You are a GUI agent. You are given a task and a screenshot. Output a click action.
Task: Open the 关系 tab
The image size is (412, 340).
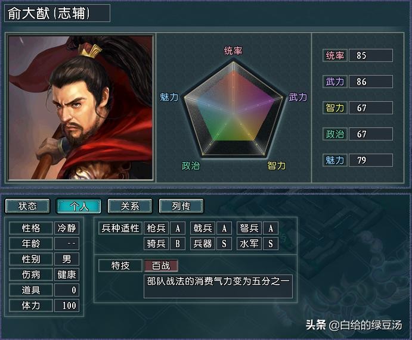pos(130,206)
